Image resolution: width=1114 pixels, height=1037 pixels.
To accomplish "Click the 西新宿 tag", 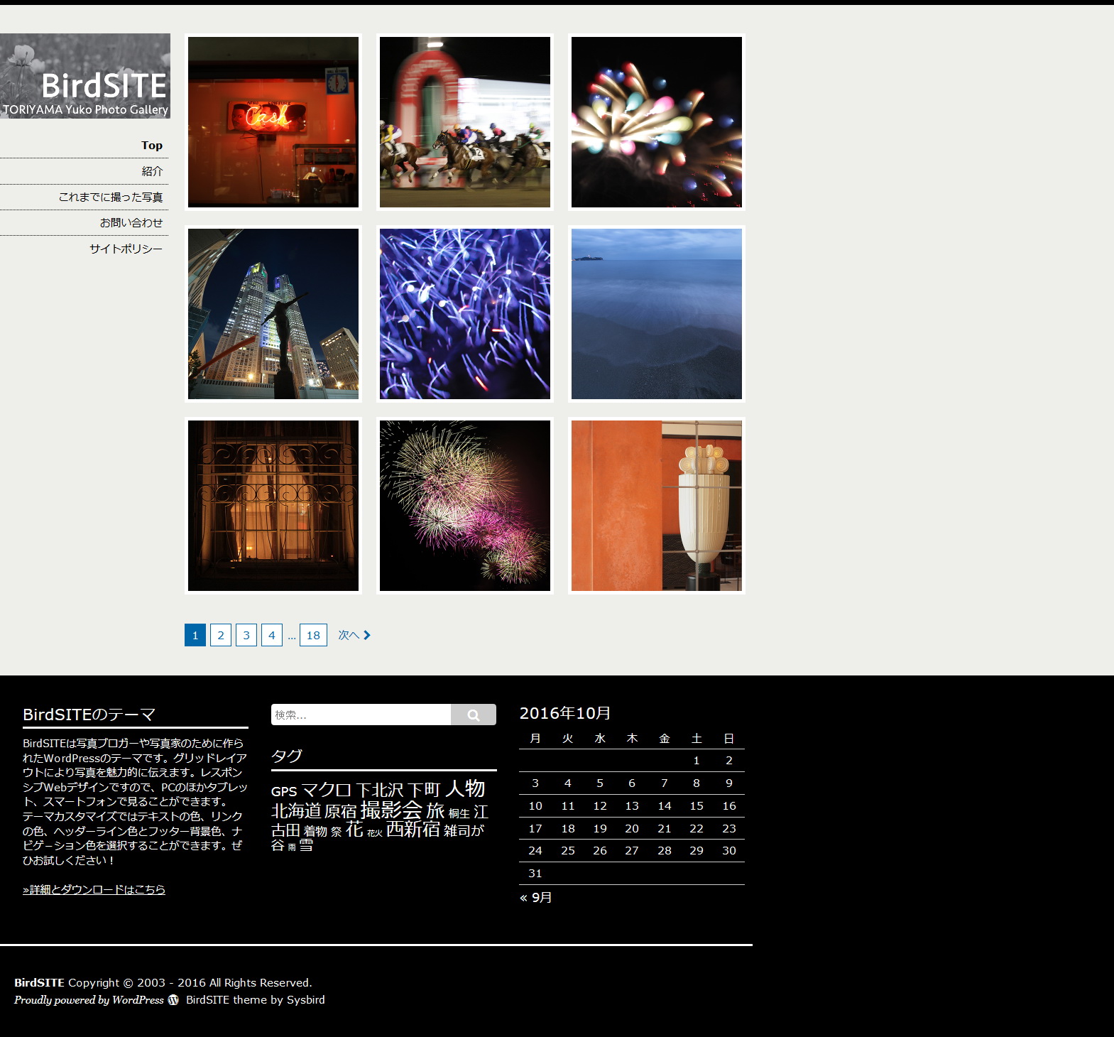I will pyautogui.click(x=413, y=829).
